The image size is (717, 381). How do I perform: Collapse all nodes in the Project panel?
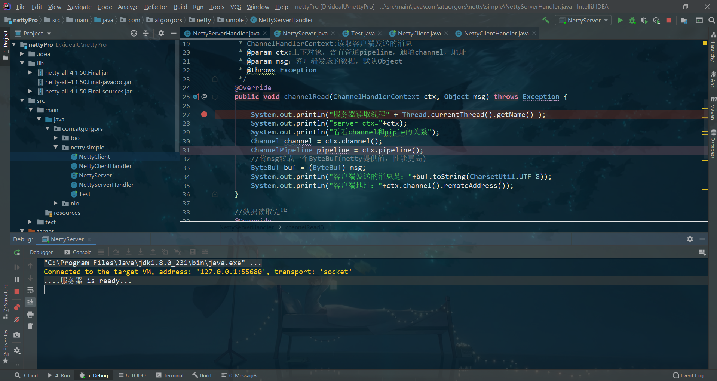146,33
